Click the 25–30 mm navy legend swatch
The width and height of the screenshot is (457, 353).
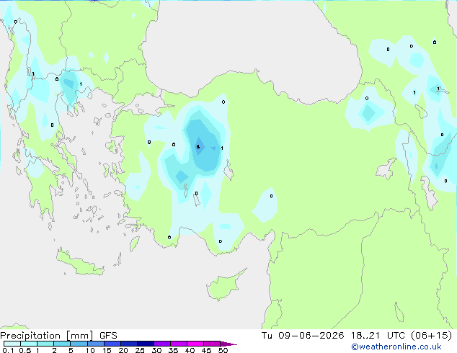coord(146,344)
